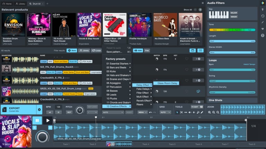Expand 04 Hats and Shakers submenu
Image resolution: width=266 pixels, height=149 pixels.
click(x=118, y=75)
